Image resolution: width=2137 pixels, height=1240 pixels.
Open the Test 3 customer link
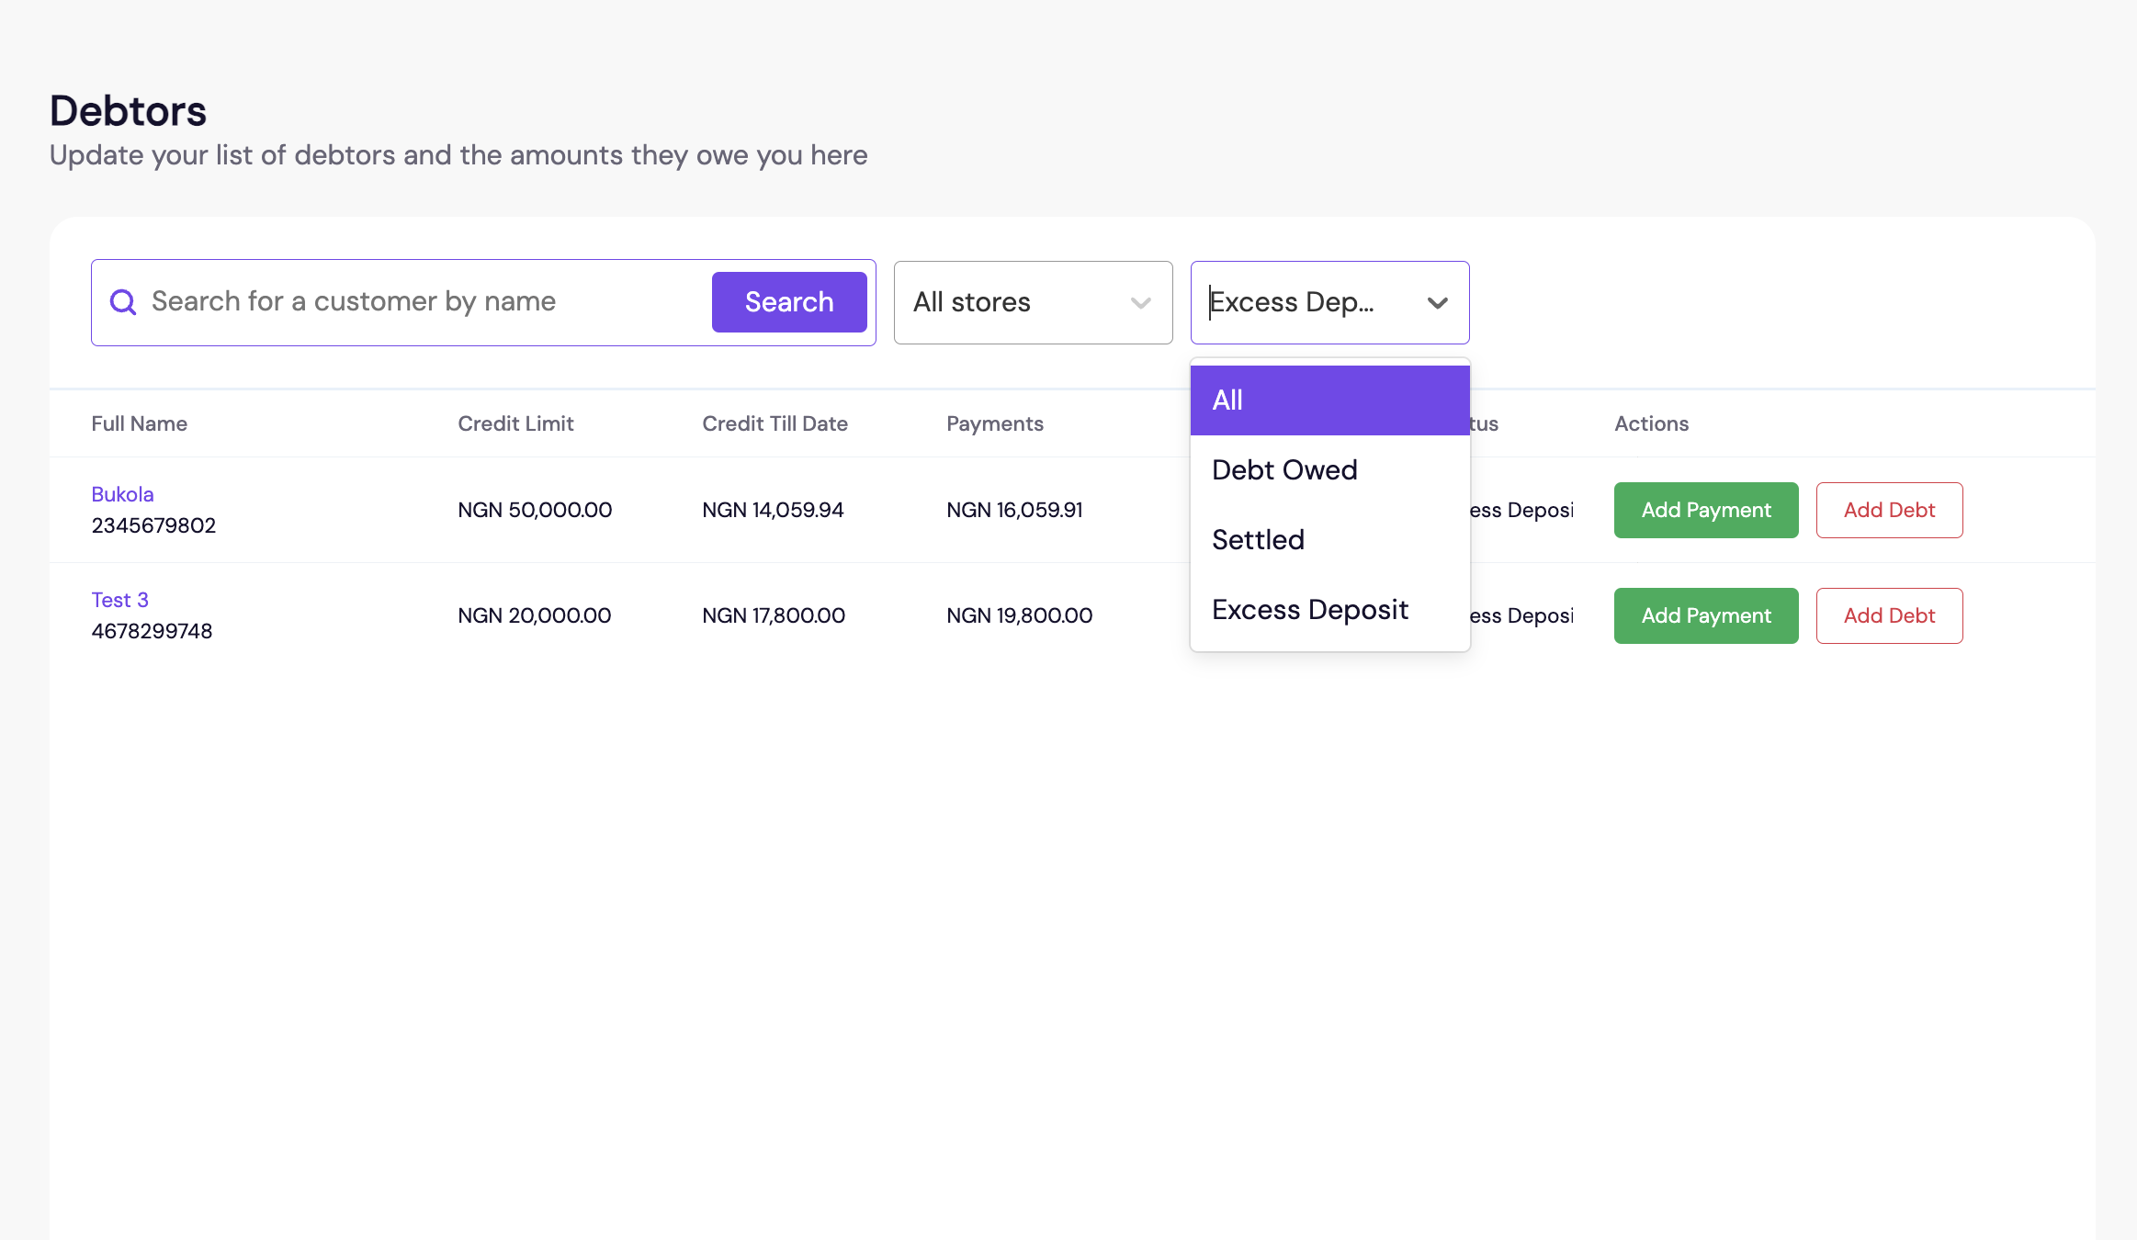[119, 600]
